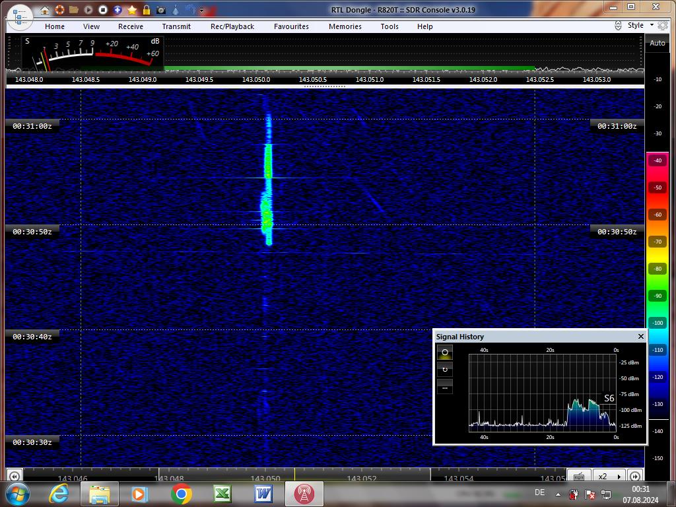676x507 pixels.
Task: Launch Internet Explorer from the taskbar
Action: point(59,494)
